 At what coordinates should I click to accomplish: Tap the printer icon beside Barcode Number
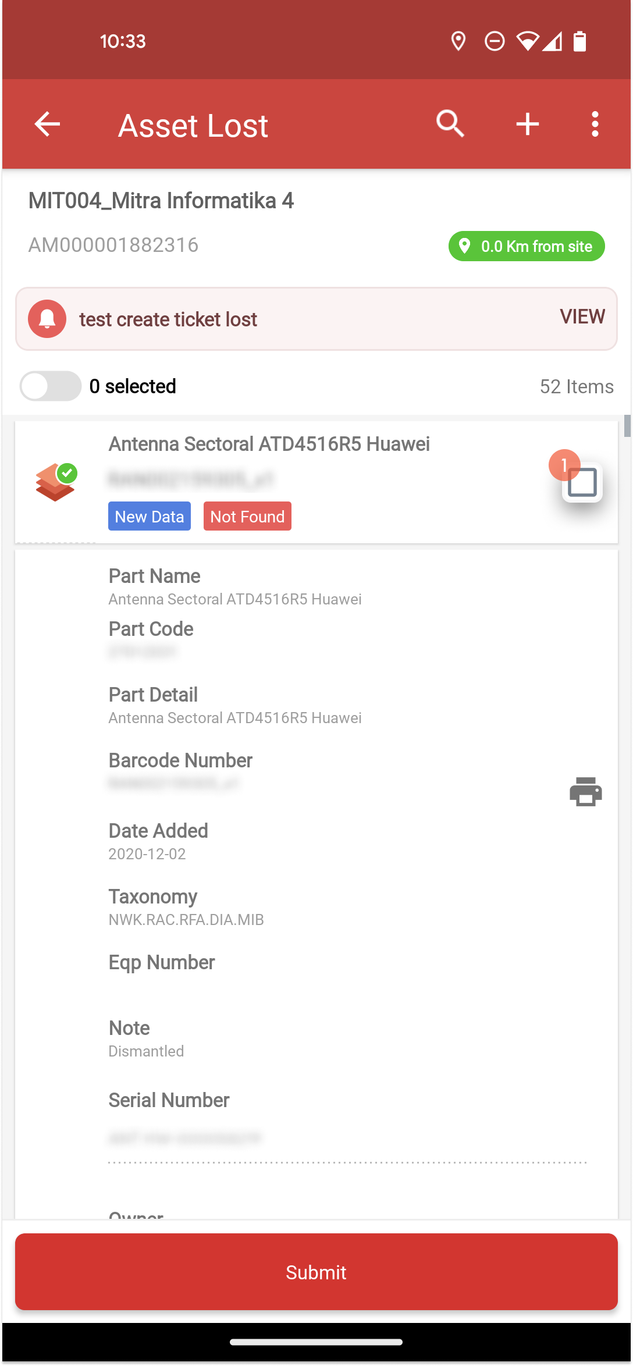(585, 791)
